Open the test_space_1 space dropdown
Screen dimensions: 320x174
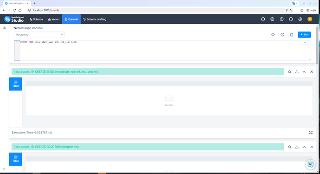pyautogui.click(x=39, y=35)
